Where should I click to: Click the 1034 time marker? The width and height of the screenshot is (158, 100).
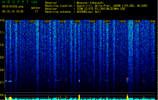(x=62, y=21)
